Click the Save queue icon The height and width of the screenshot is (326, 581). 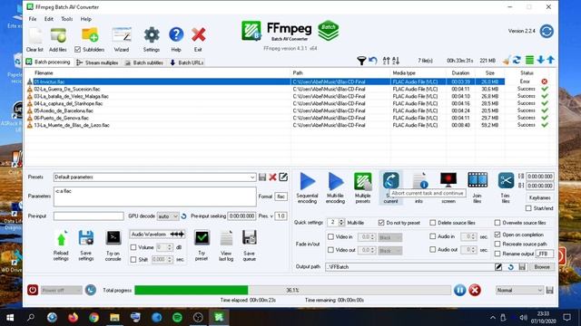click(250, 238)
